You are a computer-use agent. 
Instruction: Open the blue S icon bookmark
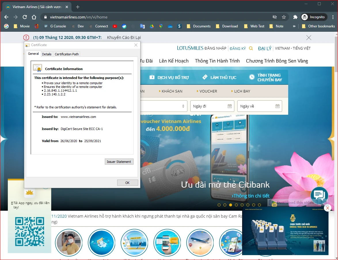[179, 26]
